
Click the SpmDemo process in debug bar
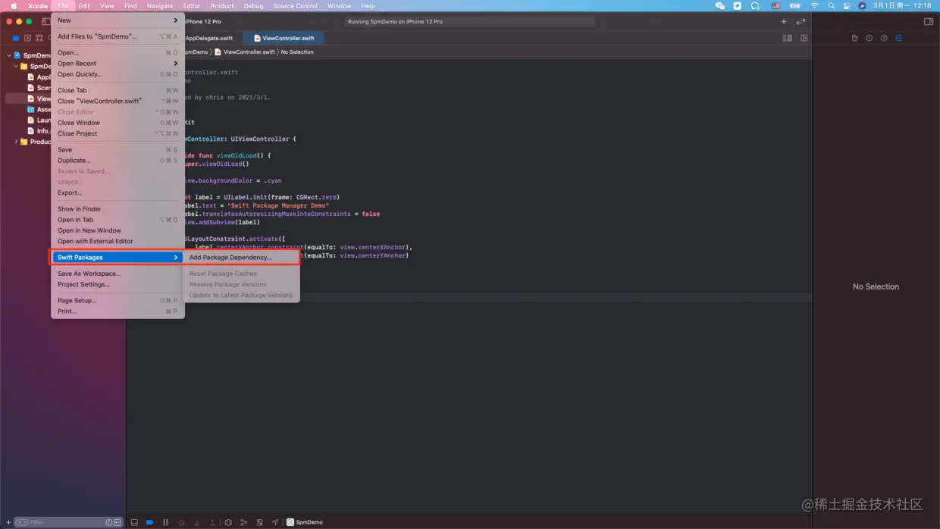[x=305, y=522]
